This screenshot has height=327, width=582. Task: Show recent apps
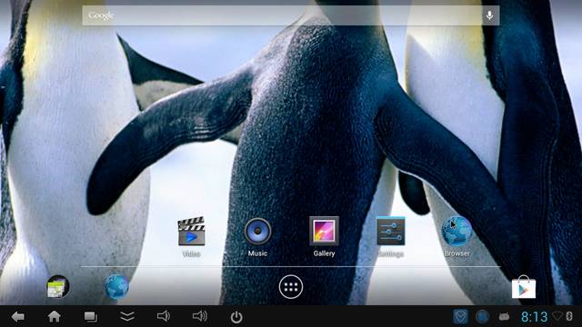(91, 317)
